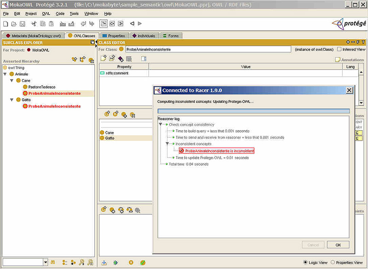Click the Annotations button
368x269 pixels.
[x=350, y=60]
